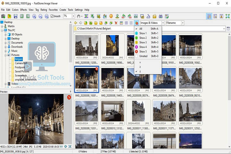Click the Zoom In plus icon

[x=34, y=16]
